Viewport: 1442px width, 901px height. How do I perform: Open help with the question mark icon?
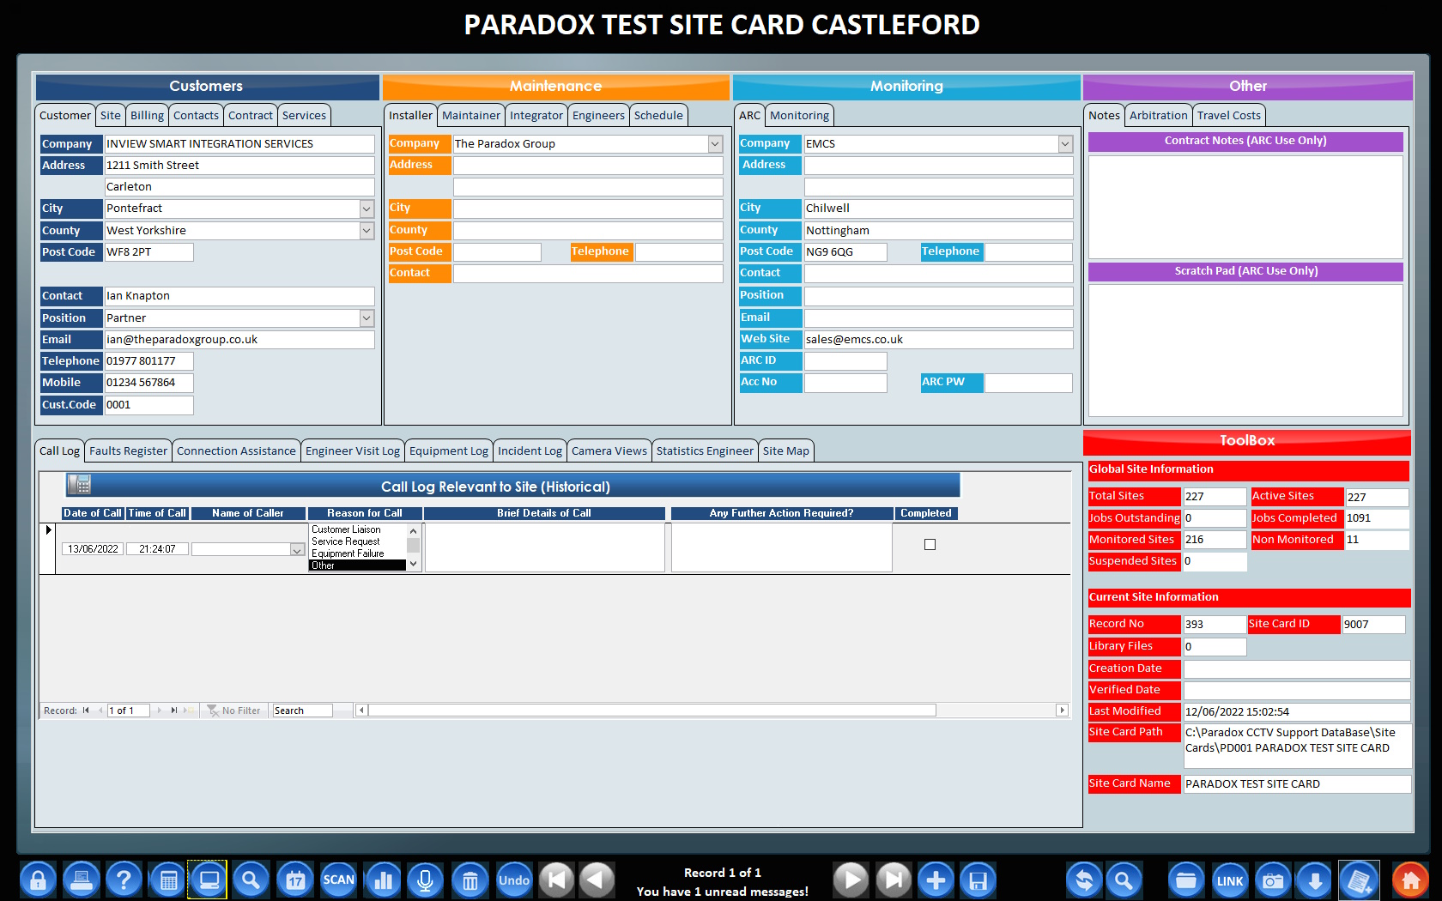coord(124,880)
